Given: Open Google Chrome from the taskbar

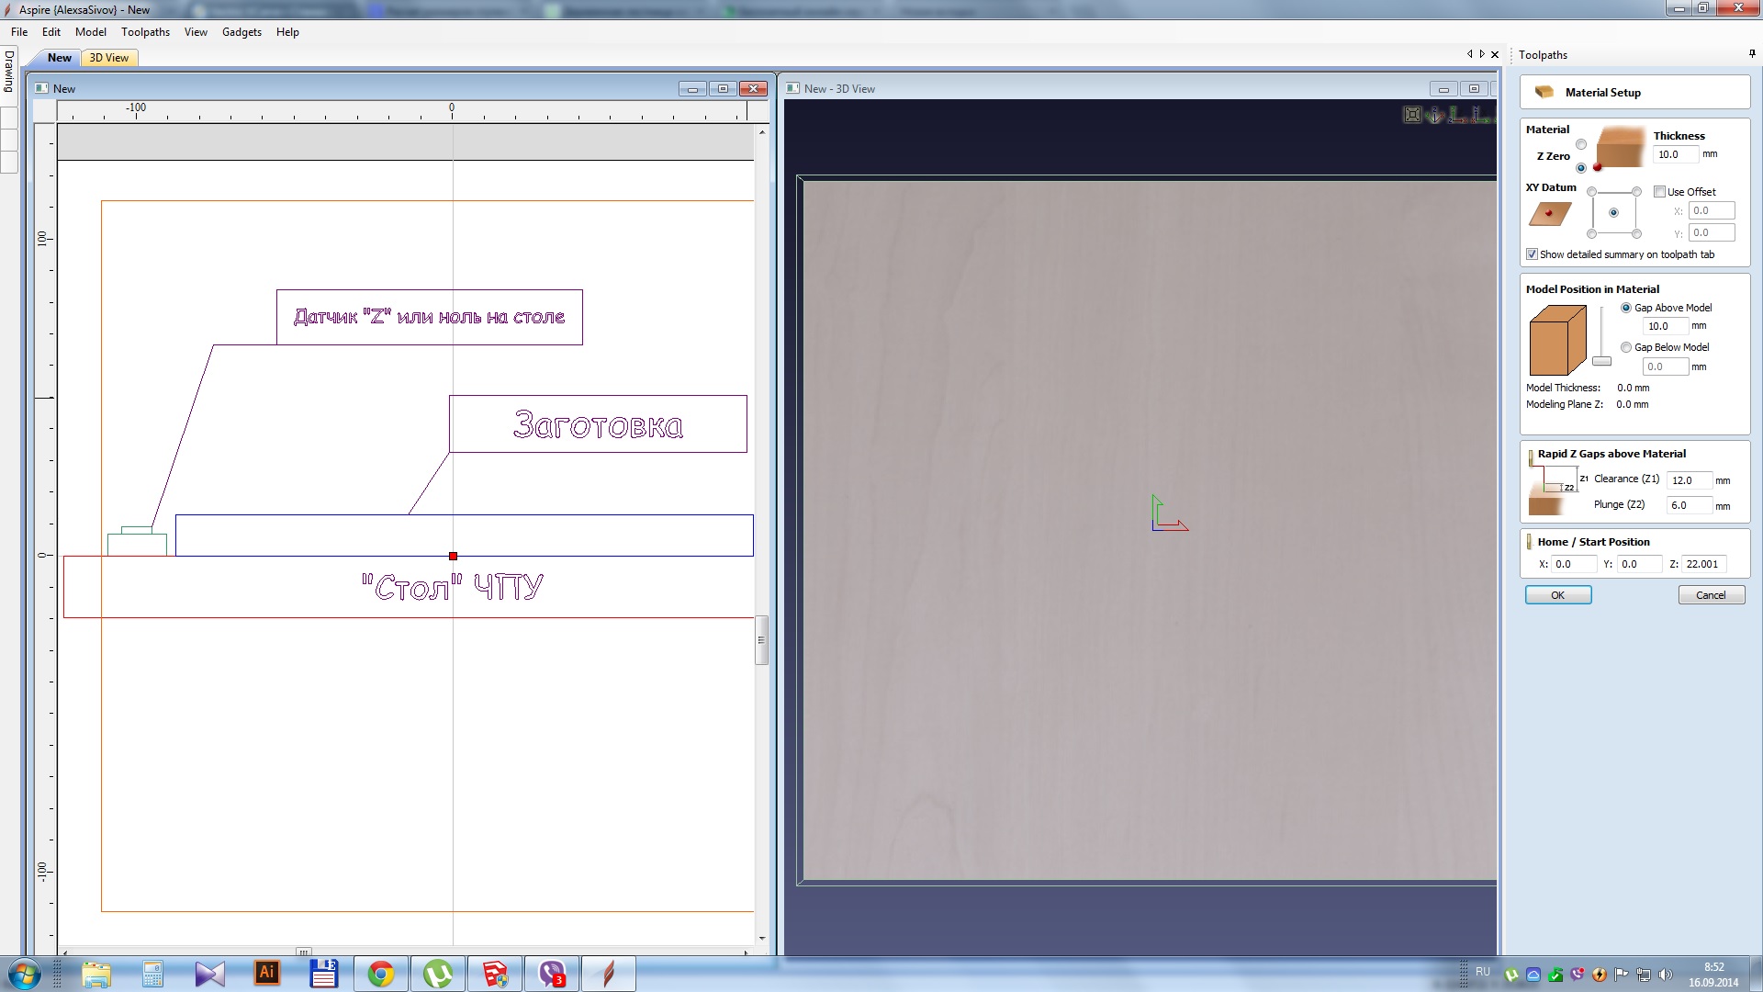Looking at the screenshot, I should coord(380,974).
